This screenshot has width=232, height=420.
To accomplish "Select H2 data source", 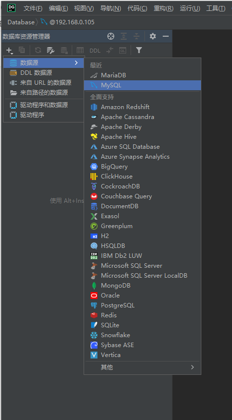I will (x=142, y=236).
